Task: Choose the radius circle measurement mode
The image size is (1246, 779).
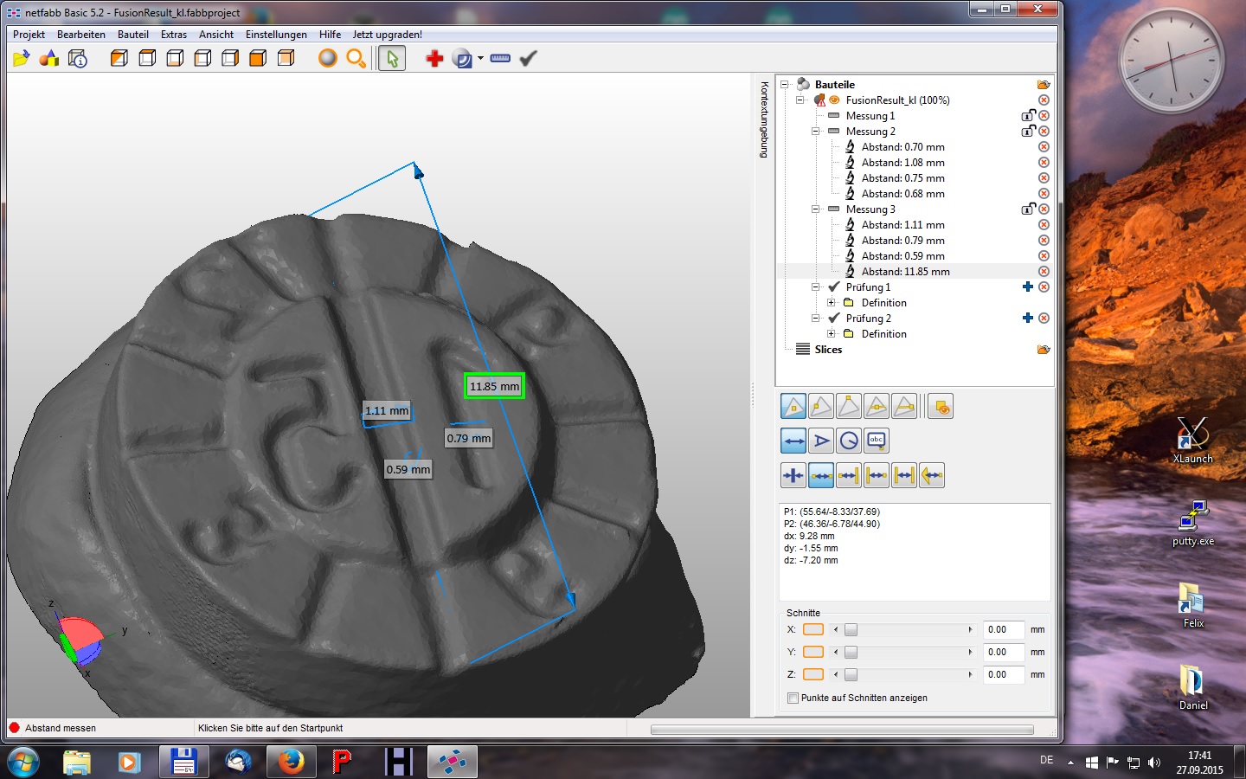Action: [x=849, y=441]
